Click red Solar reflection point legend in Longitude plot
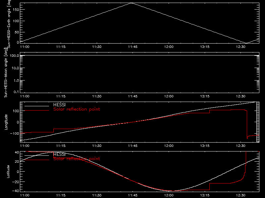The height and width of the screenshot is (198, 265). (x=77, y=109)
